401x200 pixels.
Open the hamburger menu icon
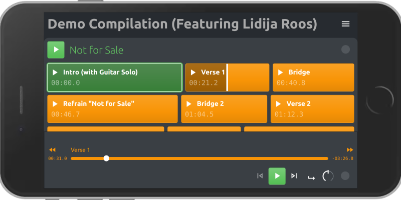(345, 24)
